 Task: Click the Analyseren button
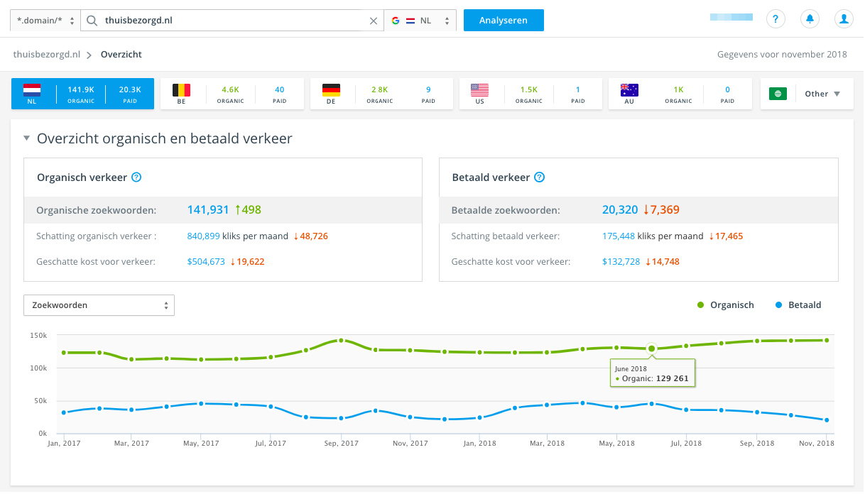504,21
